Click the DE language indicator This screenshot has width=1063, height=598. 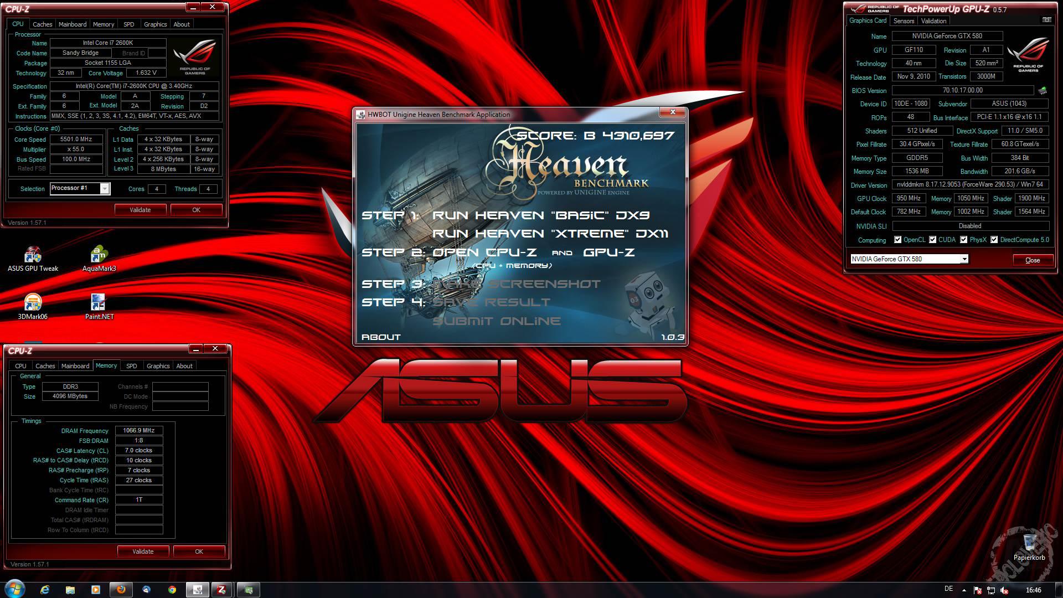tap(948, 589)
